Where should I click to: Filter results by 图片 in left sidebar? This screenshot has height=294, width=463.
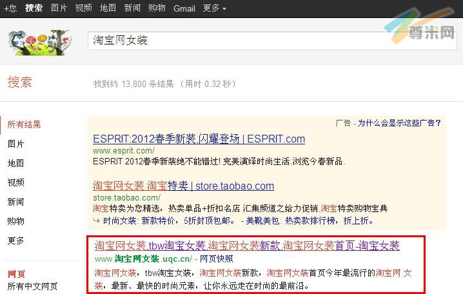(x=15, y=144)
